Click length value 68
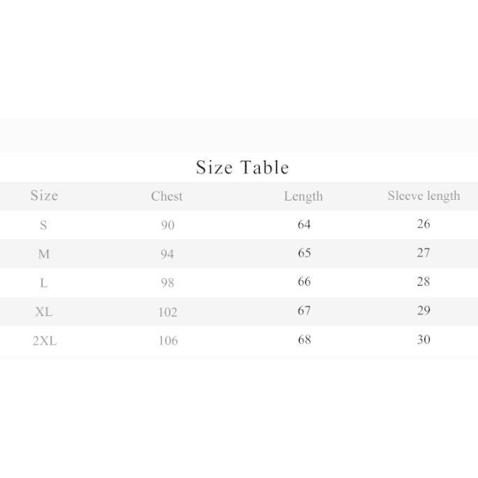478x478 pixels. click(304, 340)
